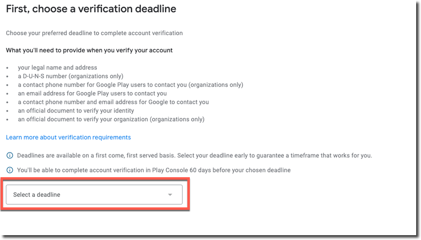Select the D-U-N-S number bullet item

[71, 76]
